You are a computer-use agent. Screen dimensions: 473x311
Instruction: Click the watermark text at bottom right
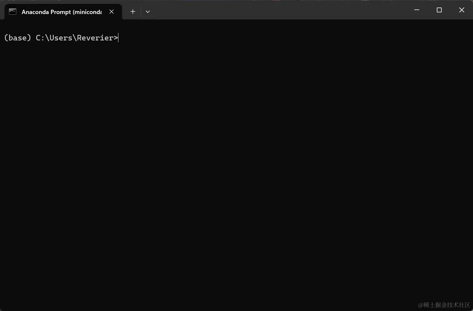pyautogui.click(x=444, y=305)
